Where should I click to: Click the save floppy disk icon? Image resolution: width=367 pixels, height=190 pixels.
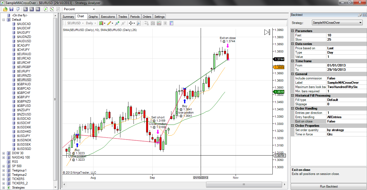[11, 9]
